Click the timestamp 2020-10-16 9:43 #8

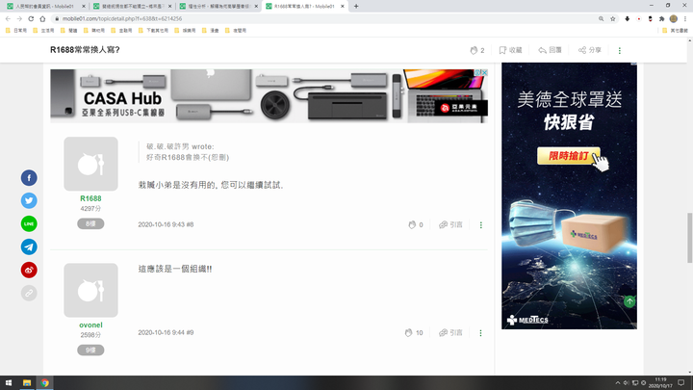pyautogui.click(x=166, y=224)
